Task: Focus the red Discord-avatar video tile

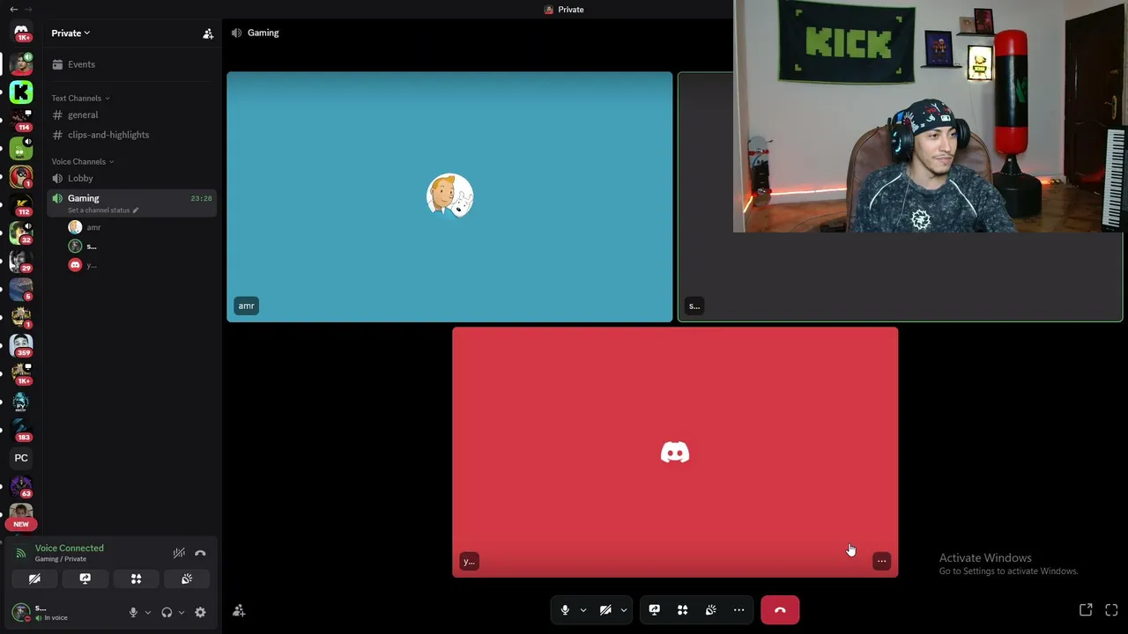Action: point(675,453)
